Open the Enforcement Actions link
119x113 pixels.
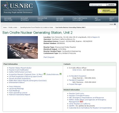coord(17,82)
